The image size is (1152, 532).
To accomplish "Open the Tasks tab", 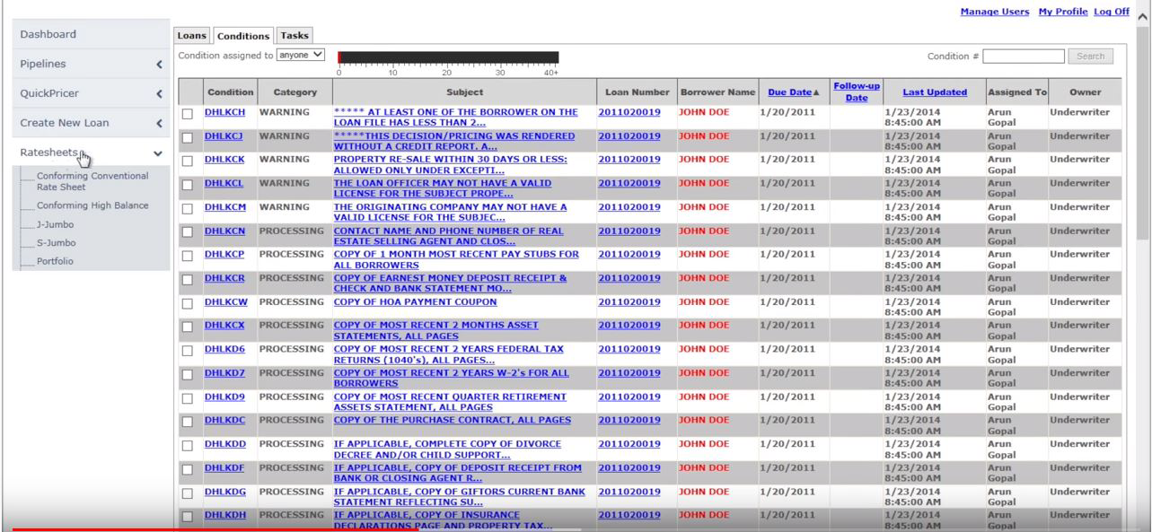I will (294, 36).
